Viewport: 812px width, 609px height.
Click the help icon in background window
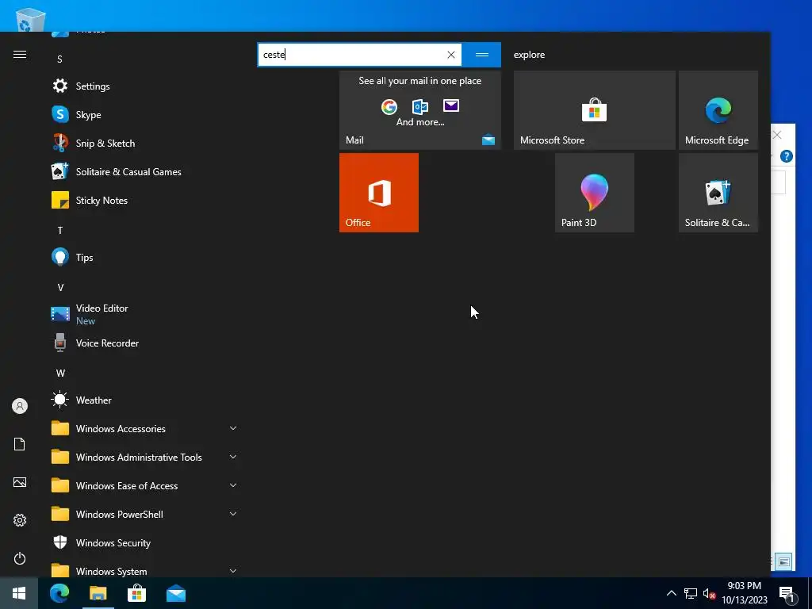(786, 156)
